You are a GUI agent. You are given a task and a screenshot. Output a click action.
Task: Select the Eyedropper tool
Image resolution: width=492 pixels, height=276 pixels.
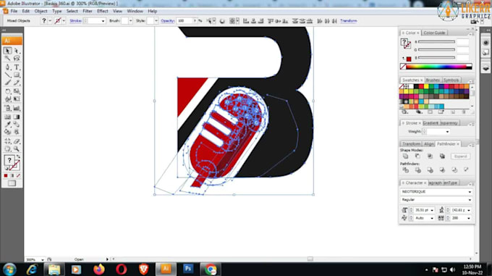click(7, 125)
